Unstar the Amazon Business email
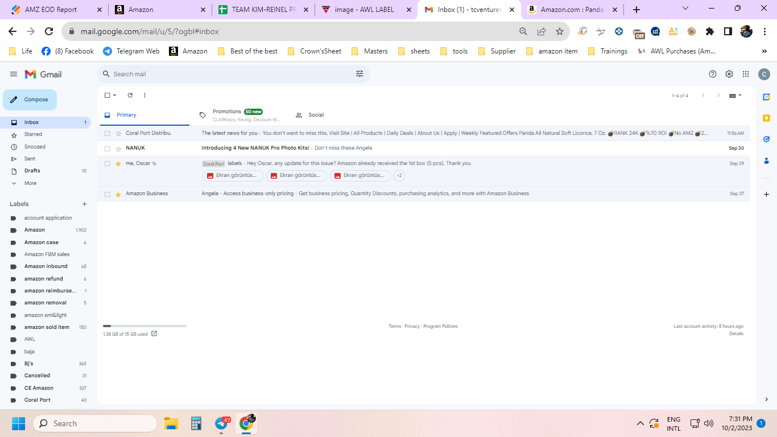 [118, 194]
